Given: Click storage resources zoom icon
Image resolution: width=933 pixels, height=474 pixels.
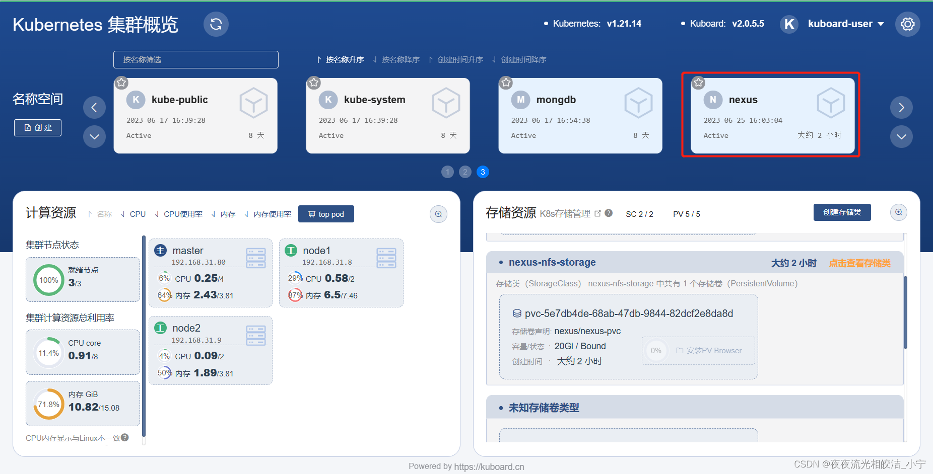Looking at the screenshot, I should (x=899, y=212).
